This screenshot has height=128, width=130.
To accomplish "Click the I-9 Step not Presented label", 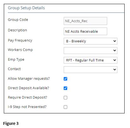I will (x=27, y=107).
